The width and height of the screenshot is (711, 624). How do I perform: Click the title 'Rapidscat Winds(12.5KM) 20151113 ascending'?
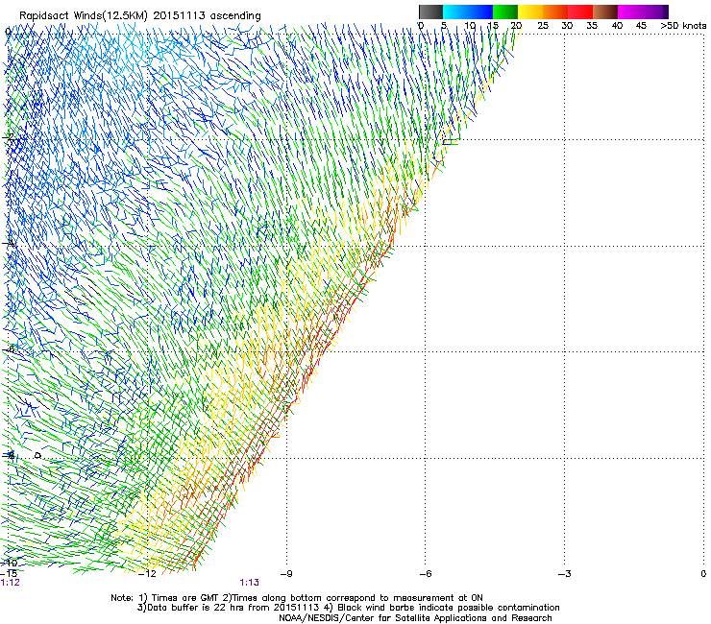pos(140,15)
